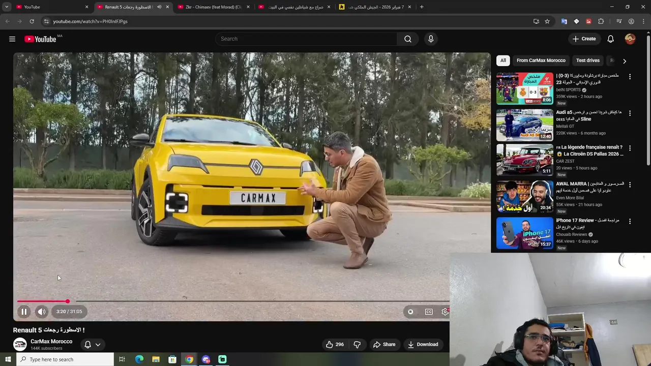Image resolution: width=651 pixels, height=366 pixels.
Task: Open CarMax Morocco channel avatar
Action: tap(20, 345)
